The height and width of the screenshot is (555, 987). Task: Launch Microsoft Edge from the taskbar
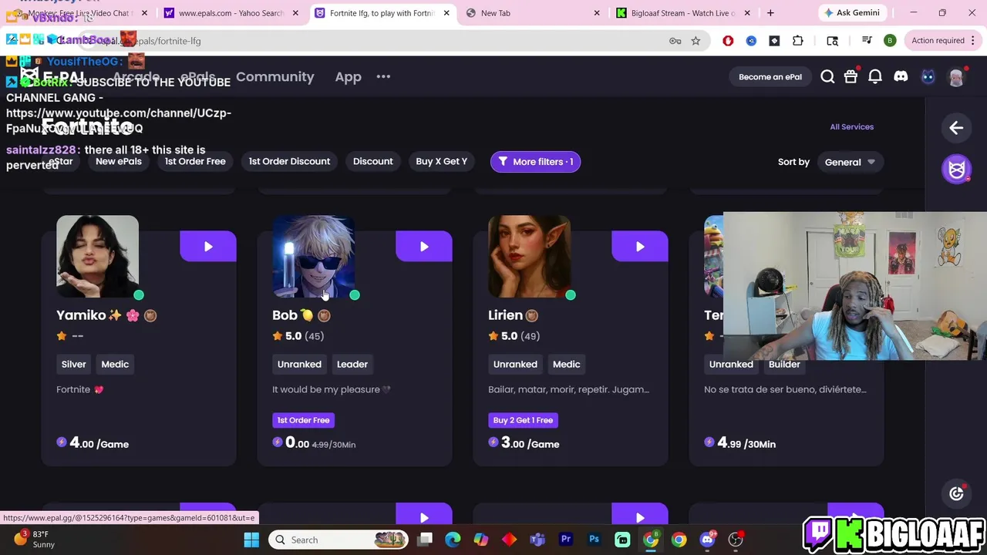pyautogui.click(x=453, y=540)
